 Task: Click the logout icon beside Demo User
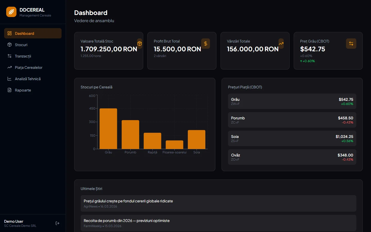57,223
